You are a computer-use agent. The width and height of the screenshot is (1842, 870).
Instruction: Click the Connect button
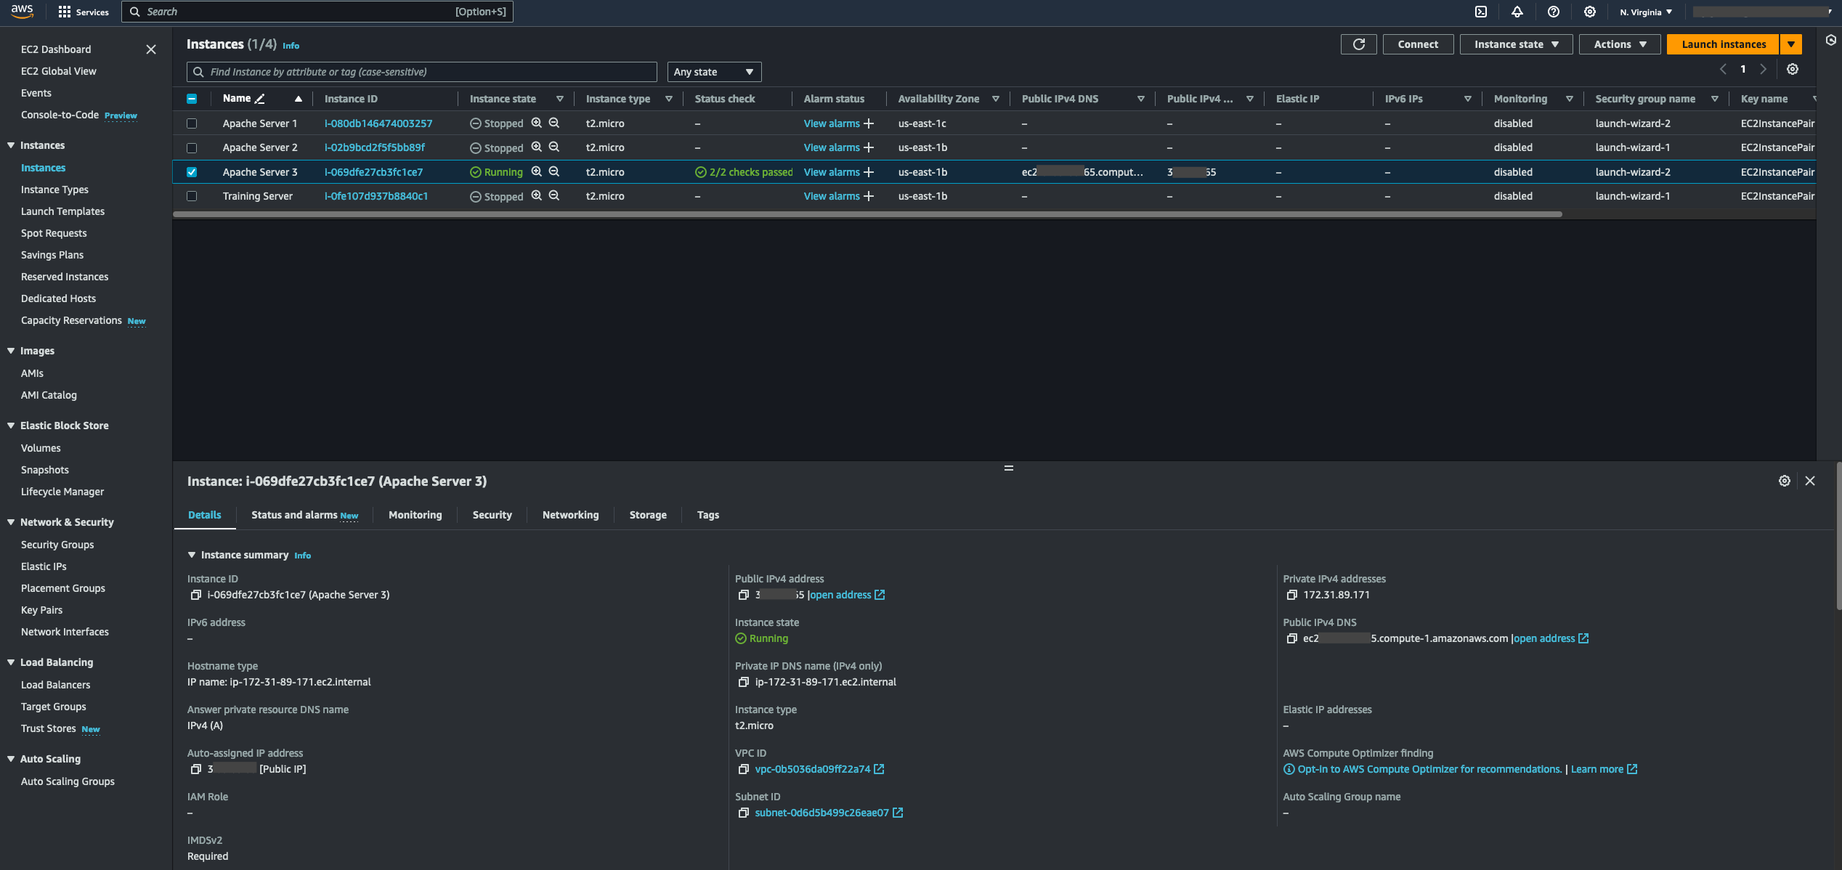pos(1418,44)
